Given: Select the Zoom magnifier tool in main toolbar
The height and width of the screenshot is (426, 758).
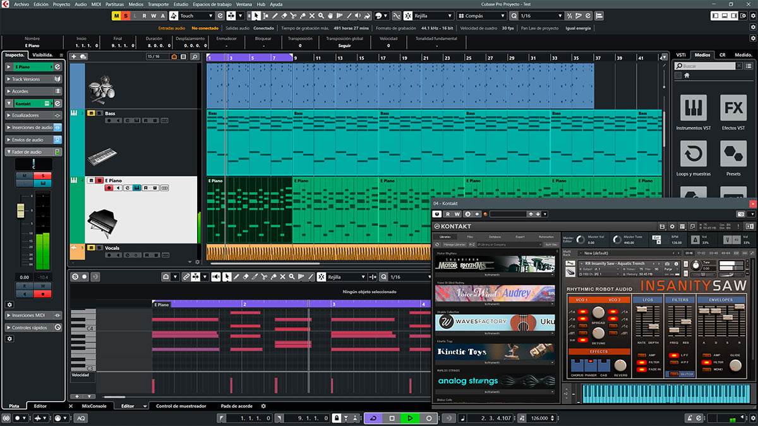Looking at the screenshot, I should click(321, 16).
